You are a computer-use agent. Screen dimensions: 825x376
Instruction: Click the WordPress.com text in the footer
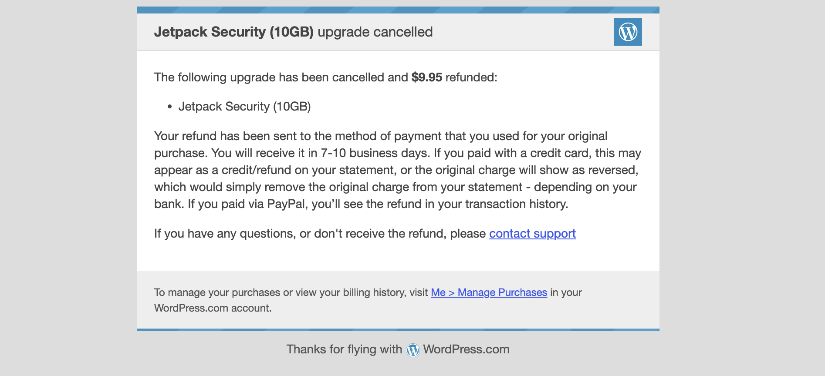point(466,349)
